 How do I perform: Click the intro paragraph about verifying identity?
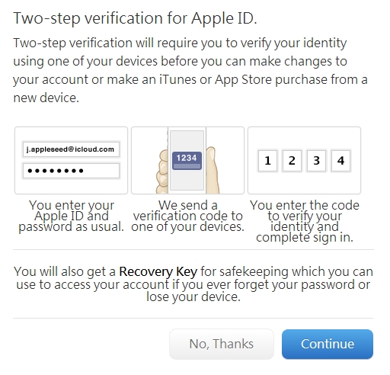(x=190, y=70)
